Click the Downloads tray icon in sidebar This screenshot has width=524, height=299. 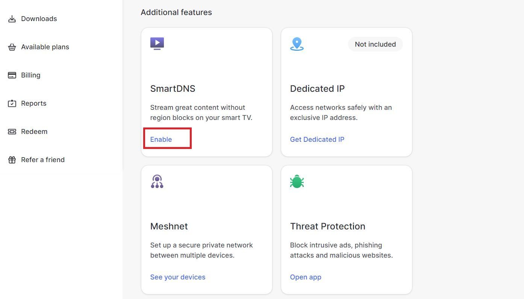[12, 19]
